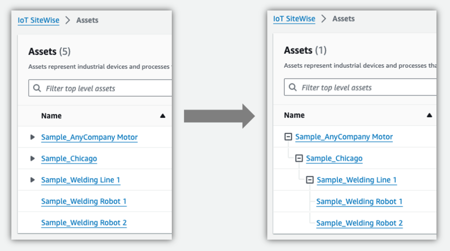This screenshot has height=251, width=450.
Task: Expand Sample_Chicago triangle in left panel
Action: (x=33, y=159)
